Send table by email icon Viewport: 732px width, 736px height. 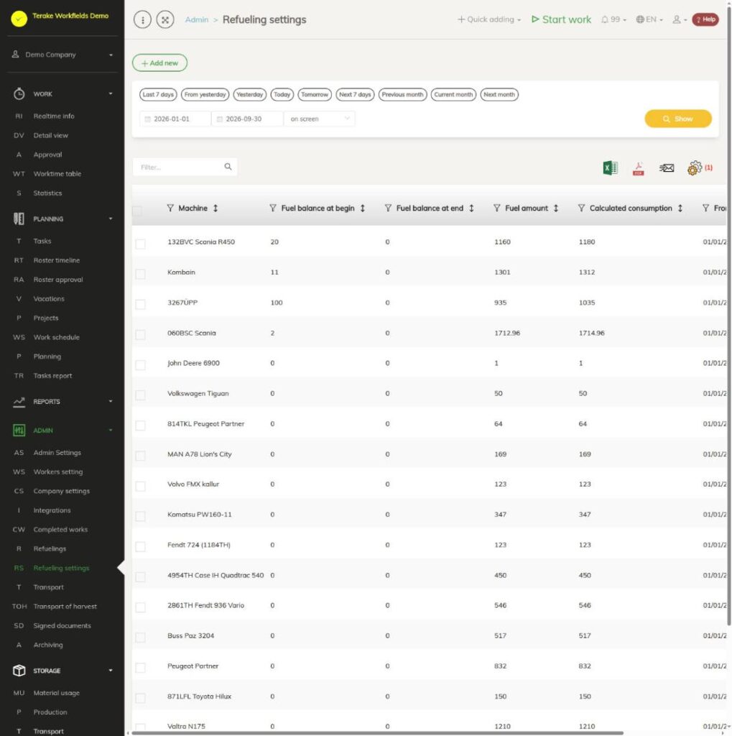click(x=667, y=167)
